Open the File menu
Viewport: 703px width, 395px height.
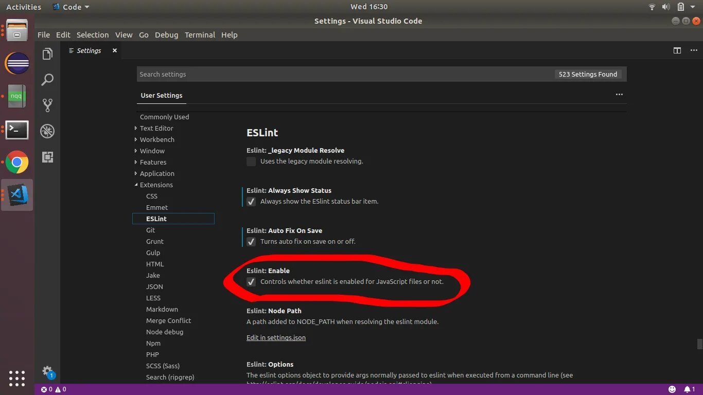click(44, 35)
